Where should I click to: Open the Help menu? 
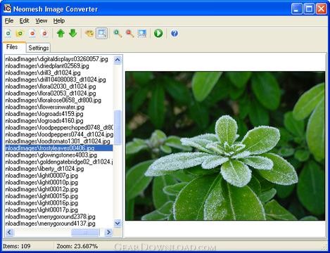click(x=59, y=21)
